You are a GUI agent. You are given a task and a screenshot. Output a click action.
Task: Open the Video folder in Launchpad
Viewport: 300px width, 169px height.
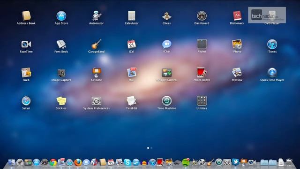(x=202, y=44)
